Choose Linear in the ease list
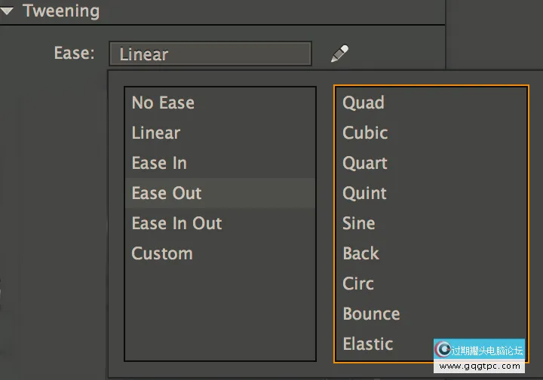The image size is (543, 380). click(x=156, y=133)
